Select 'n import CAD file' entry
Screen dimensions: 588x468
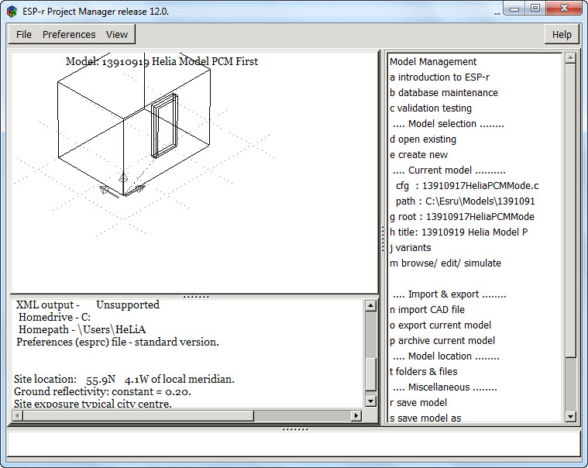tap(427, 310)
